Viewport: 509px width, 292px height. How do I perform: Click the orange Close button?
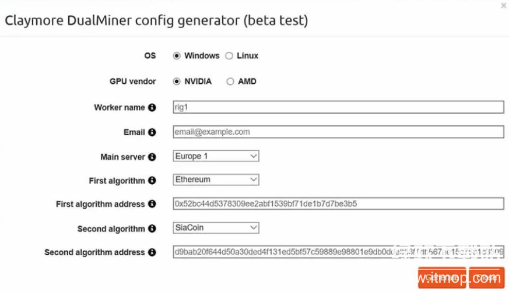click(486, 278)
